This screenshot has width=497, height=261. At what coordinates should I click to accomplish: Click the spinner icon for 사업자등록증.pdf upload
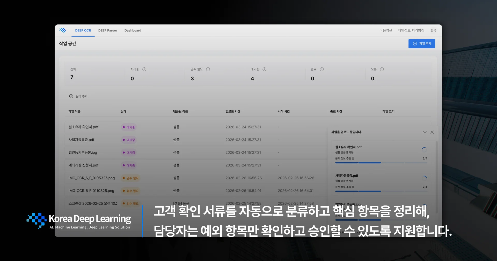tap(425, 178)
